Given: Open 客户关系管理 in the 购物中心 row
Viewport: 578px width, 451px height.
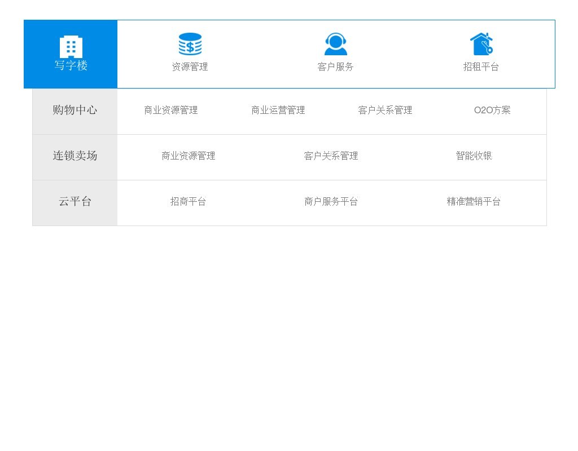Looking at the screenshot, I should coord(385,110).
